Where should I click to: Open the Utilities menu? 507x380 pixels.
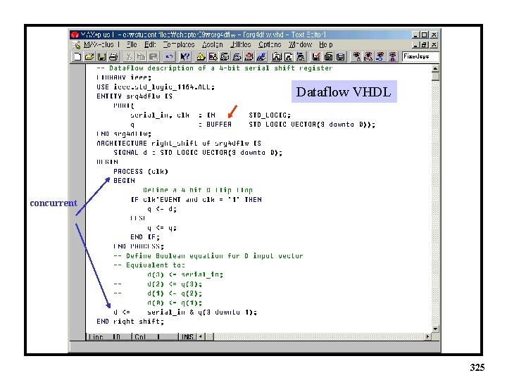pos(241,44)
